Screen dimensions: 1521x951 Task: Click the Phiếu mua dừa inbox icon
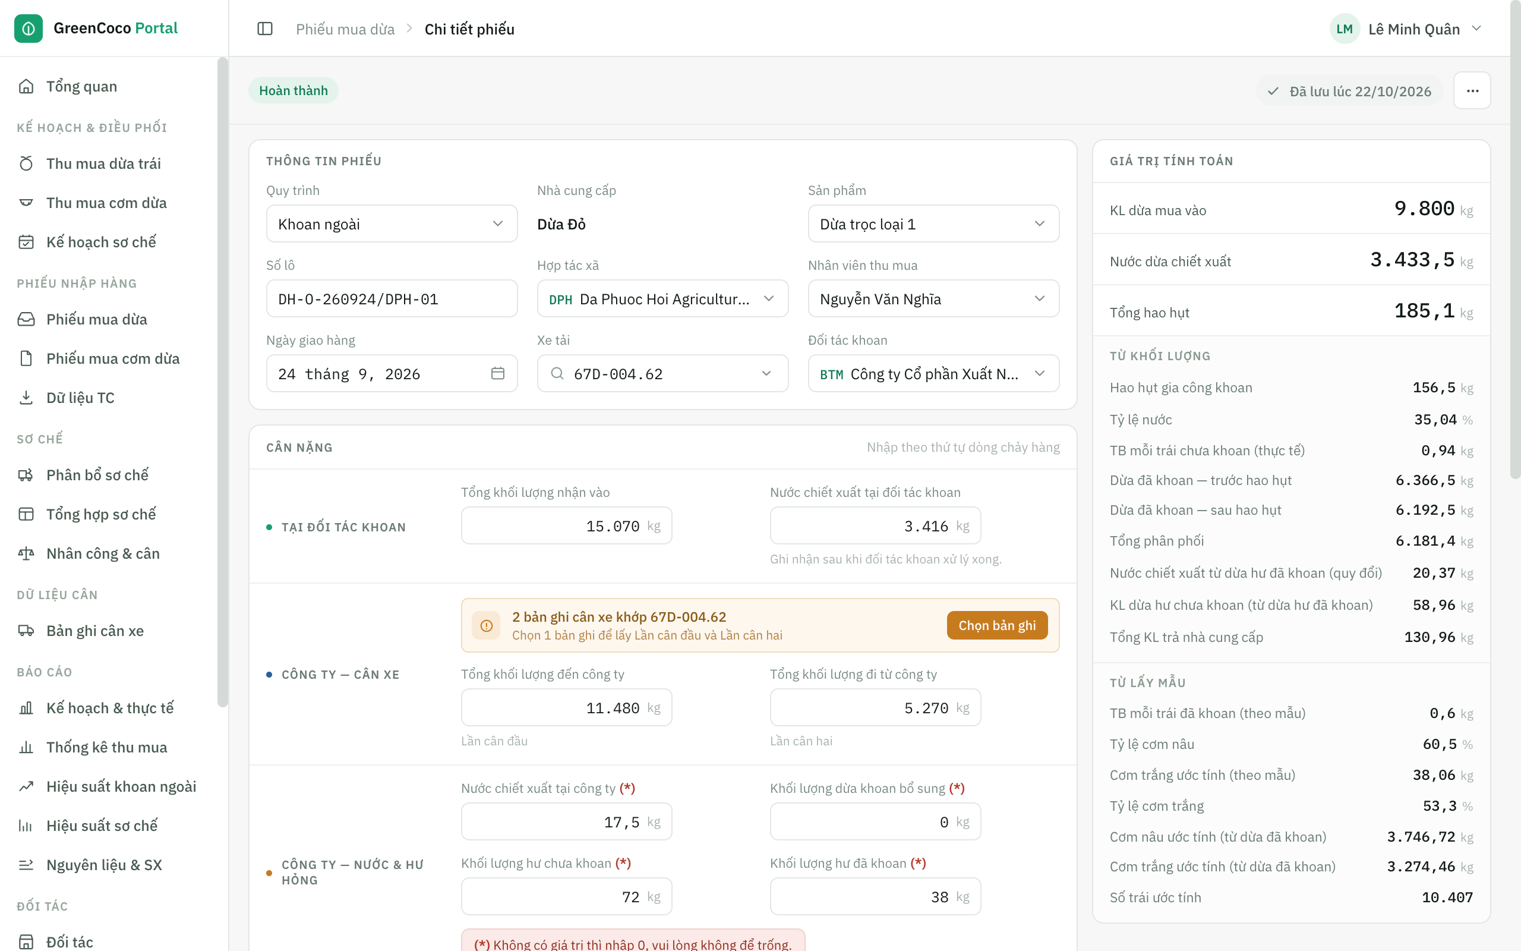tap(26, 320)
